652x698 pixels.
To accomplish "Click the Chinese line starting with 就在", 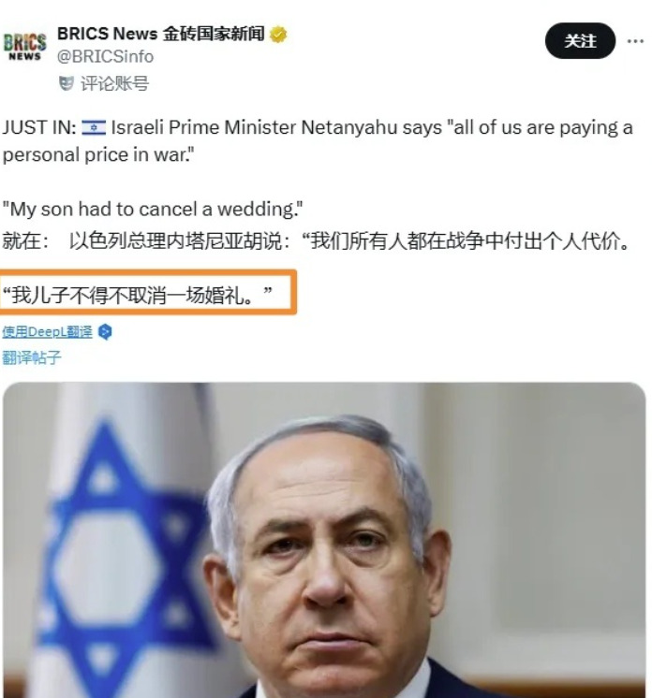I will 316,241.
